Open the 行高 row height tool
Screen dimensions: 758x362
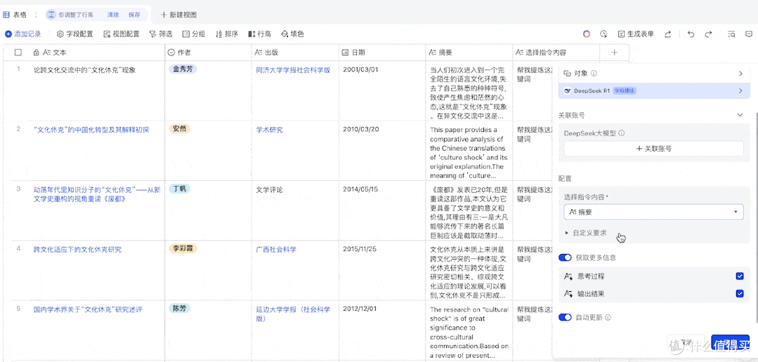coord(259,34)
